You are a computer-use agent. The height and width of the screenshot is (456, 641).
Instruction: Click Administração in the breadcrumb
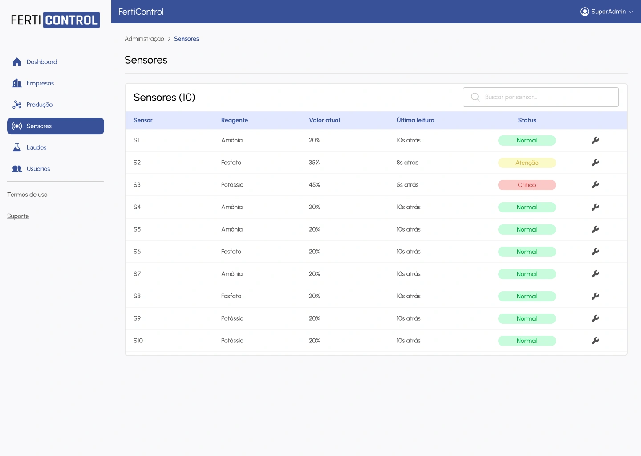click(144, 39)
